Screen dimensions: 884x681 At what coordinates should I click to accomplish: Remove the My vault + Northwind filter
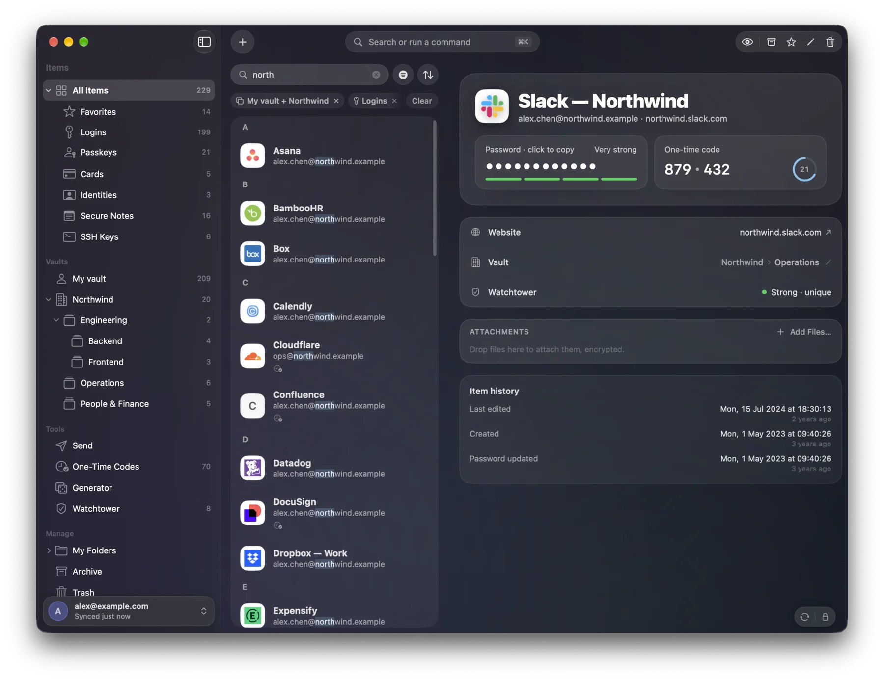(336, 101)
